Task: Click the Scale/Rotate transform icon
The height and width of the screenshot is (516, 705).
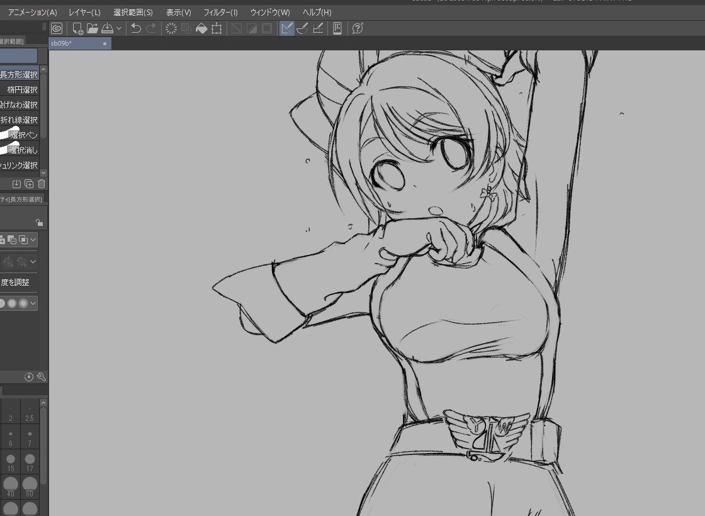Action: pos(217,29)
